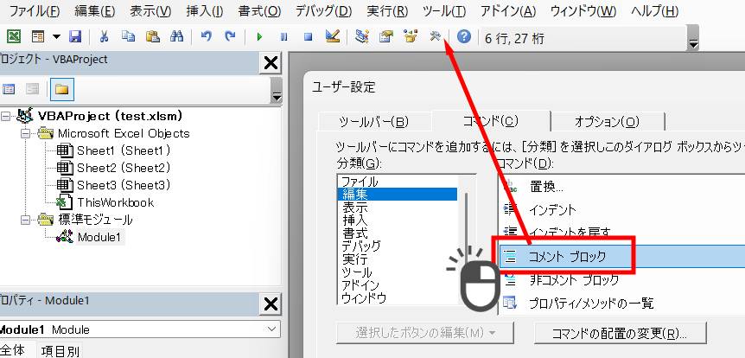Click the Insert UserForm toolbar icon
This screenshot has height=358, width=745.
pyautogui.click(x=38, y=36)
